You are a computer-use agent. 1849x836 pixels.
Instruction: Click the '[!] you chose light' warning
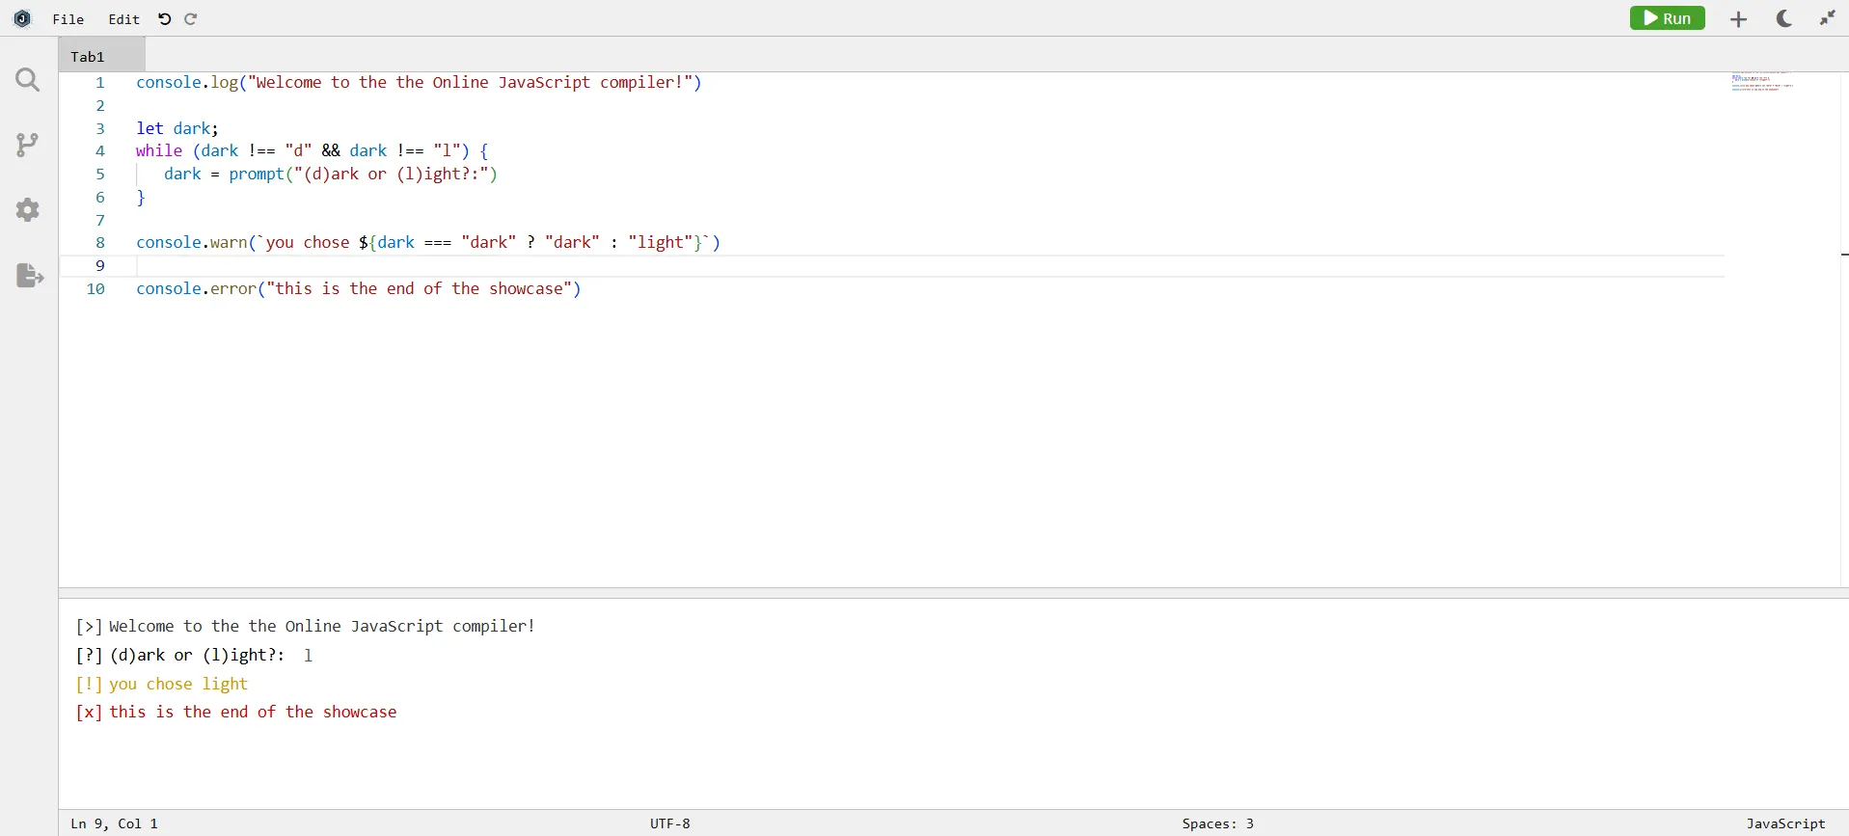tap(162, 685)
